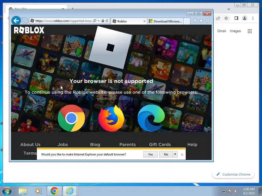Open Internet Explorer's Home icon
Viewport: 262px width, 196px height.
click(x=195, y=21)
